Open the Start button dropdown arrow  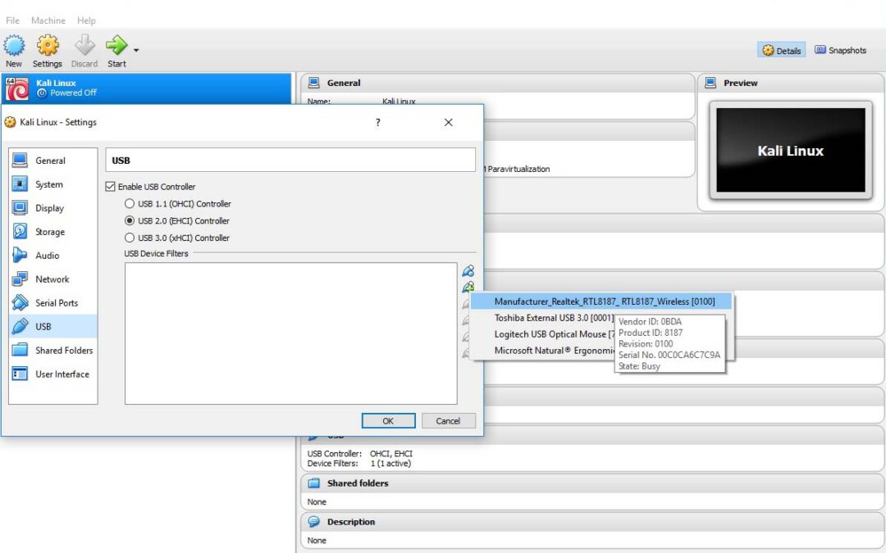136,50
